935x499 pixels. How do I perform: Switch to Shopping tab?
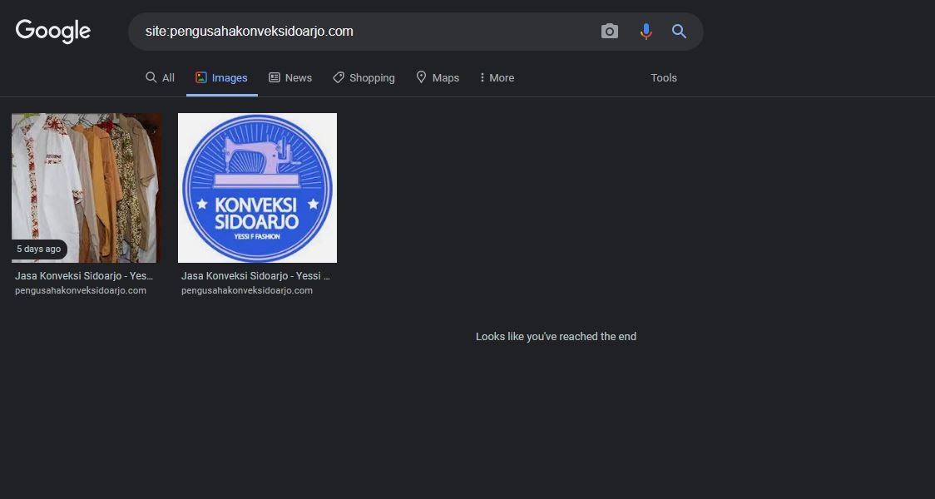click(364, 77)
